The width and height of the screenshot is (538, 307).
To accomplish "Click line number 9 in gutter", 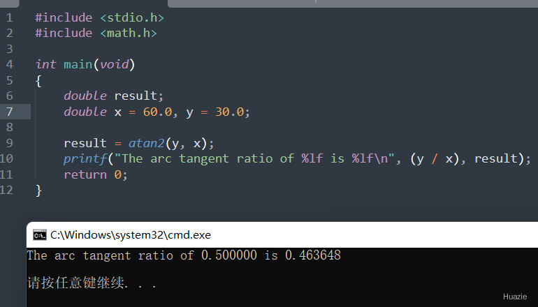I will click(x=9, y=143).
